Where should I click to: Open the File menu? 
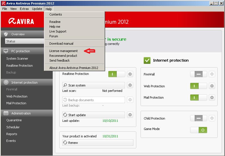5,9
